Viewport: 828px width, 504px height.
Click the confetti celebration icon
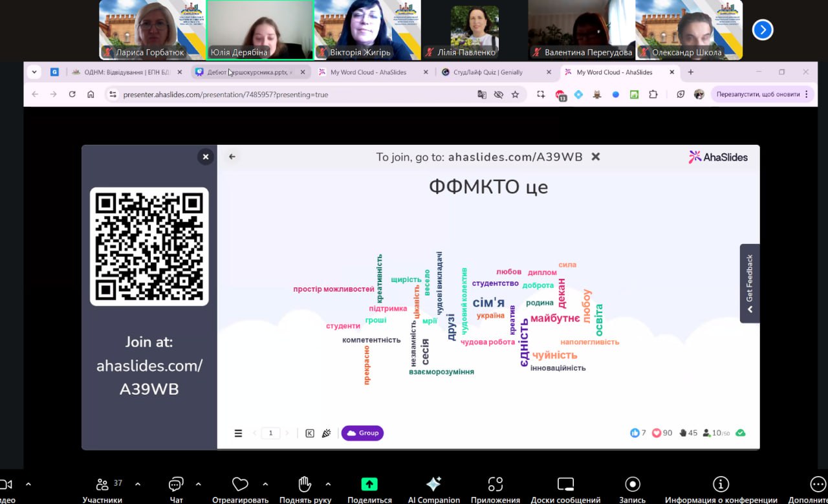click(x=327, y=433)
